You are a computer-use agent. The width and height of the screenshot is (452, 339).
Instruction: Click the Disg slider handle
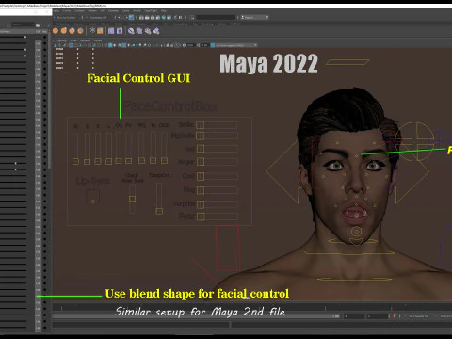(201, 190)
